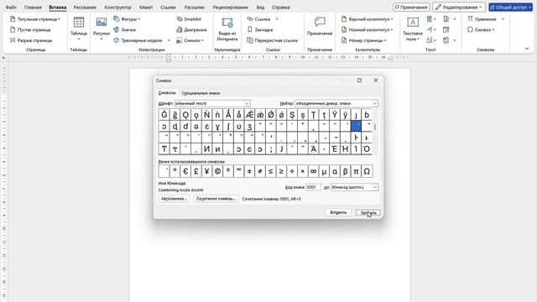Insert an Уравнение equation
The height and width of the screenshot is (302, 537).
pos(482,19)
